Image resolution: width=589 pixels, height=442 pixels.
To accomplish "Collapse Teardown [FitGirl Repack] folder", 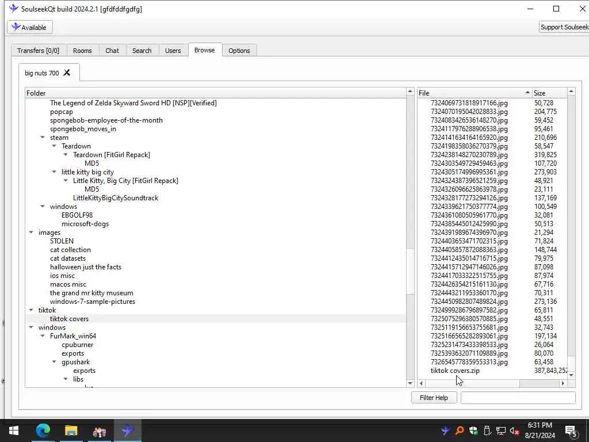I will [66, 155].
